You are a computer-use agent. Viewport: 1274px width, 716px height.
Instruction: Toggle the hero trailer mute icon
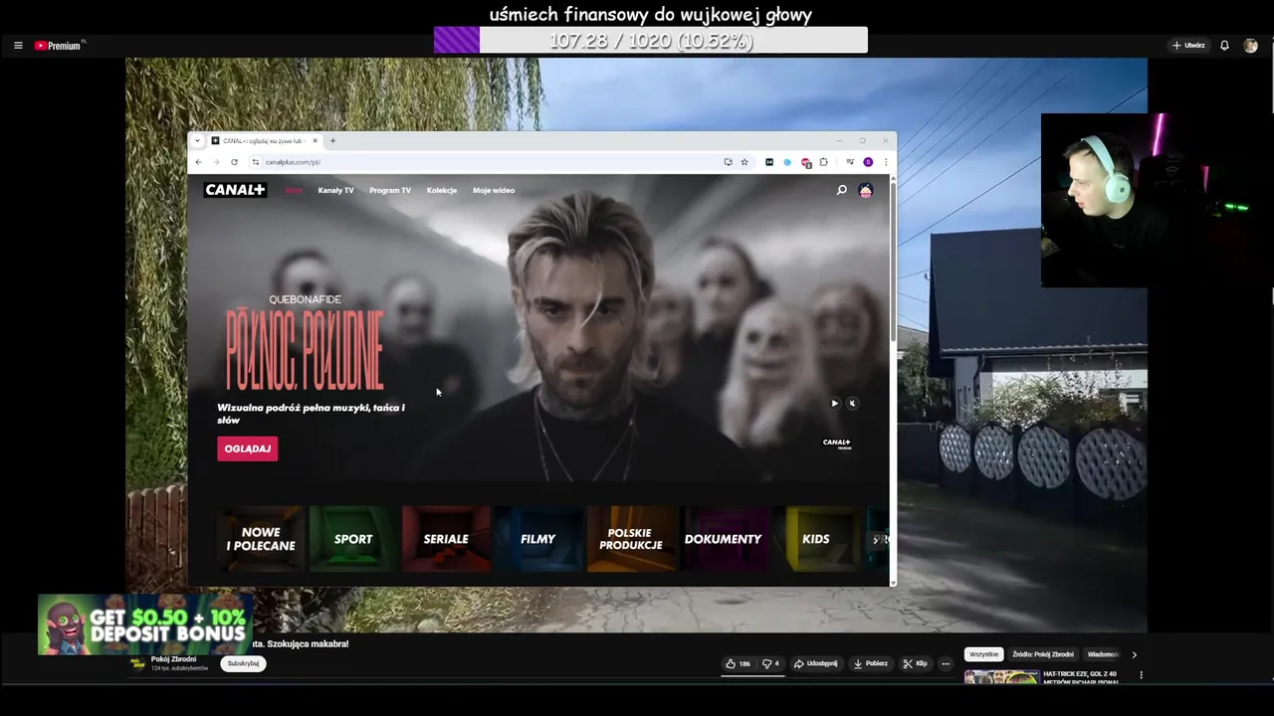852,403
